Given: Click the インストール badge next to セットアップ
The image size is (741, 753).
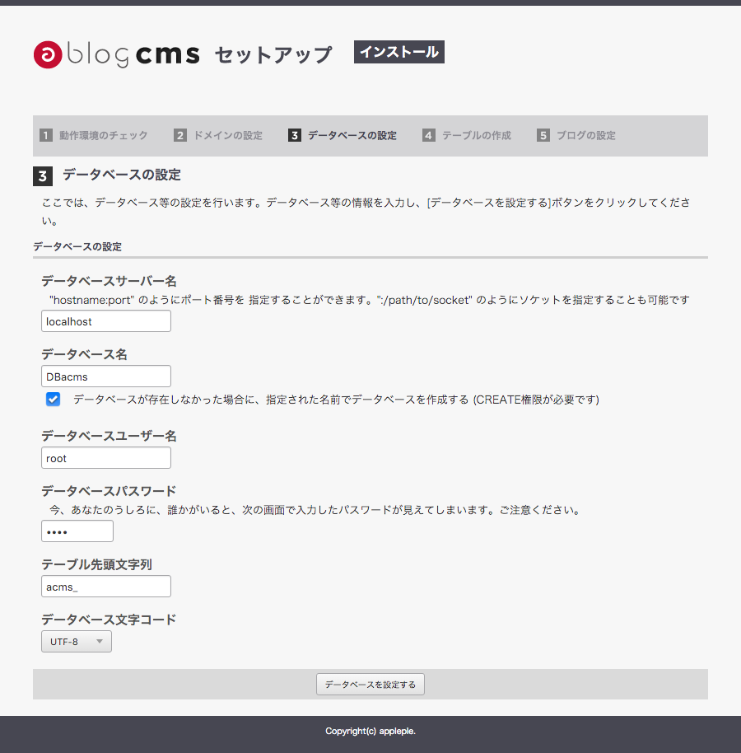Looking at the screenshot, I should coord(398,51).
